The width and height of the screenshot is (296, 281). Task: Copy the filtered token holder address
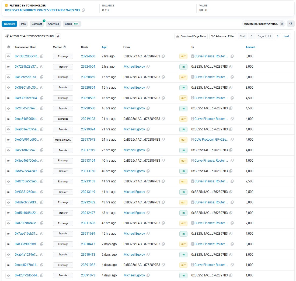click(83, 10)
